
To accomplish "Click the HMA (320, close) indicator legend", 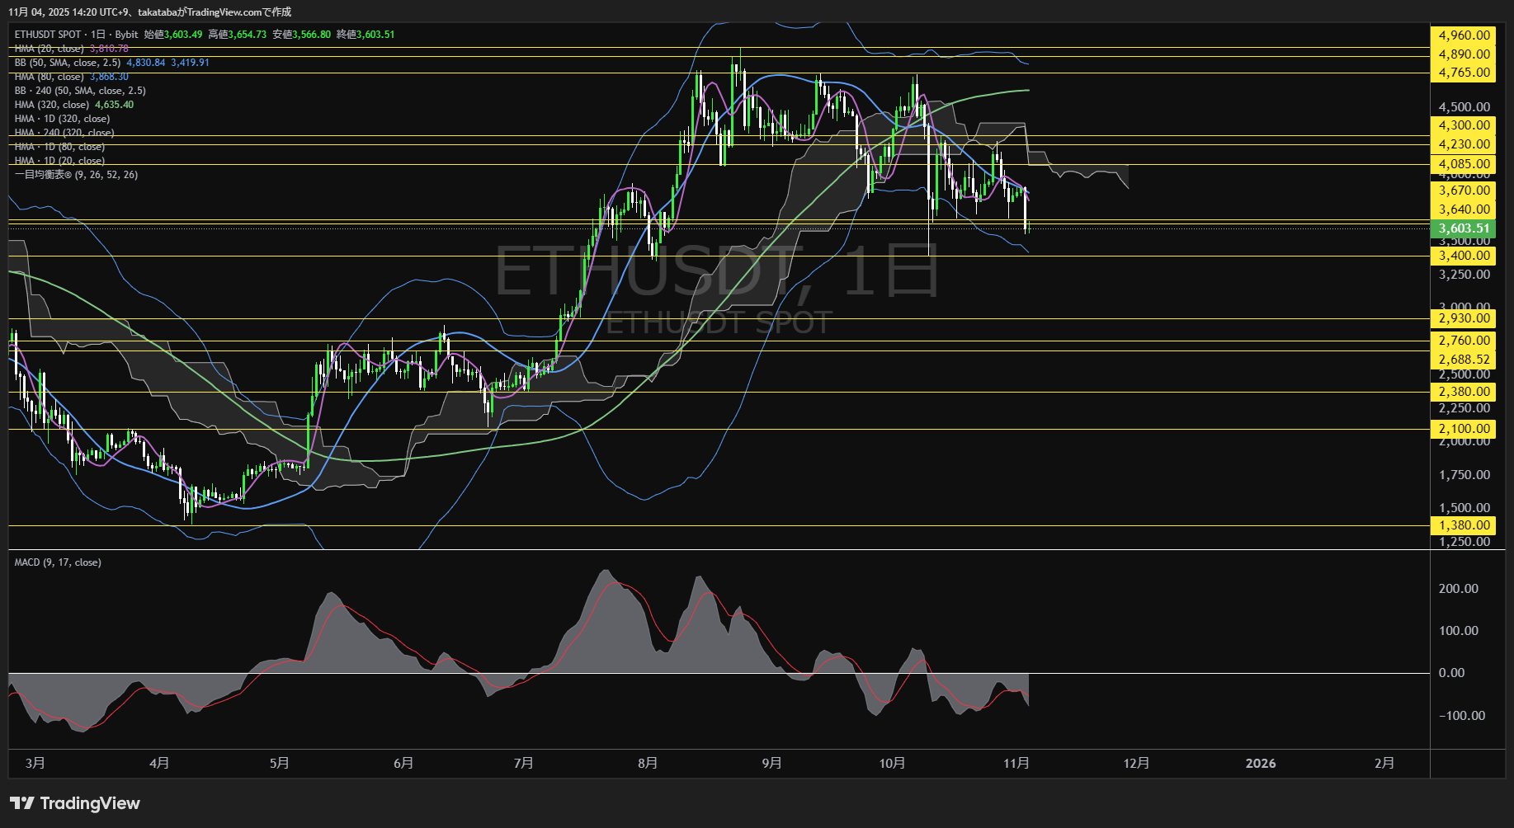I will coord(52,105).
